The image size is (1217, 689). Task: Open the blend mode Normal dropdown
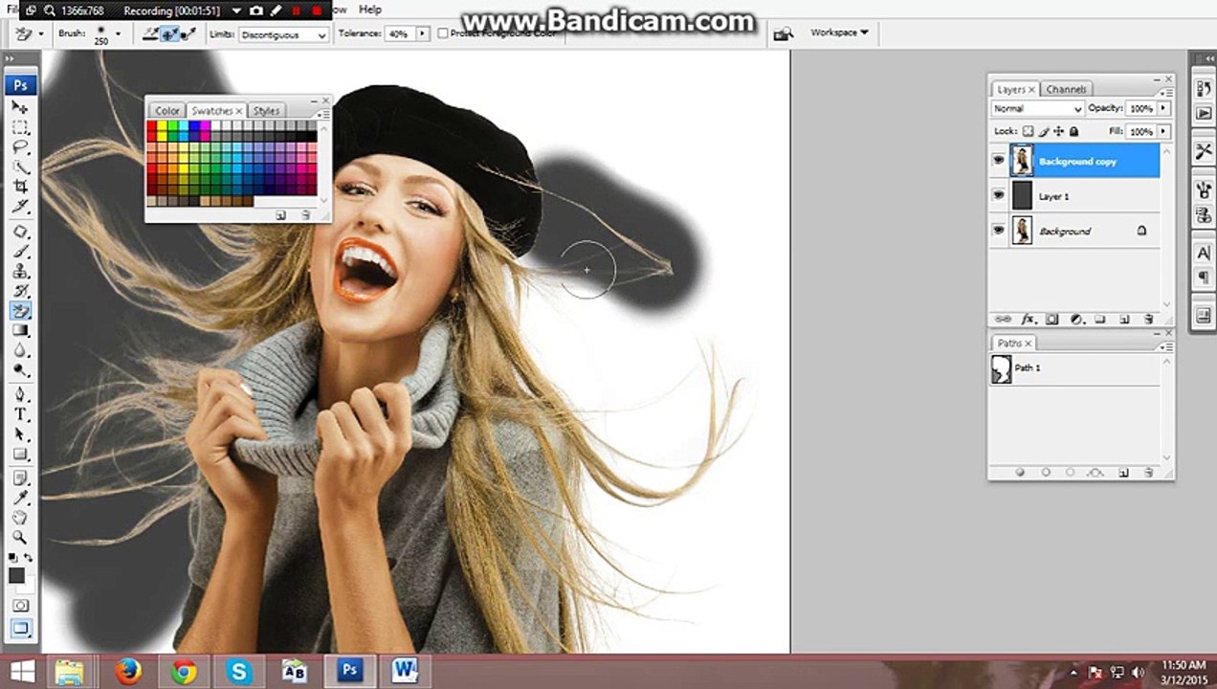[x=1038, y=108]
